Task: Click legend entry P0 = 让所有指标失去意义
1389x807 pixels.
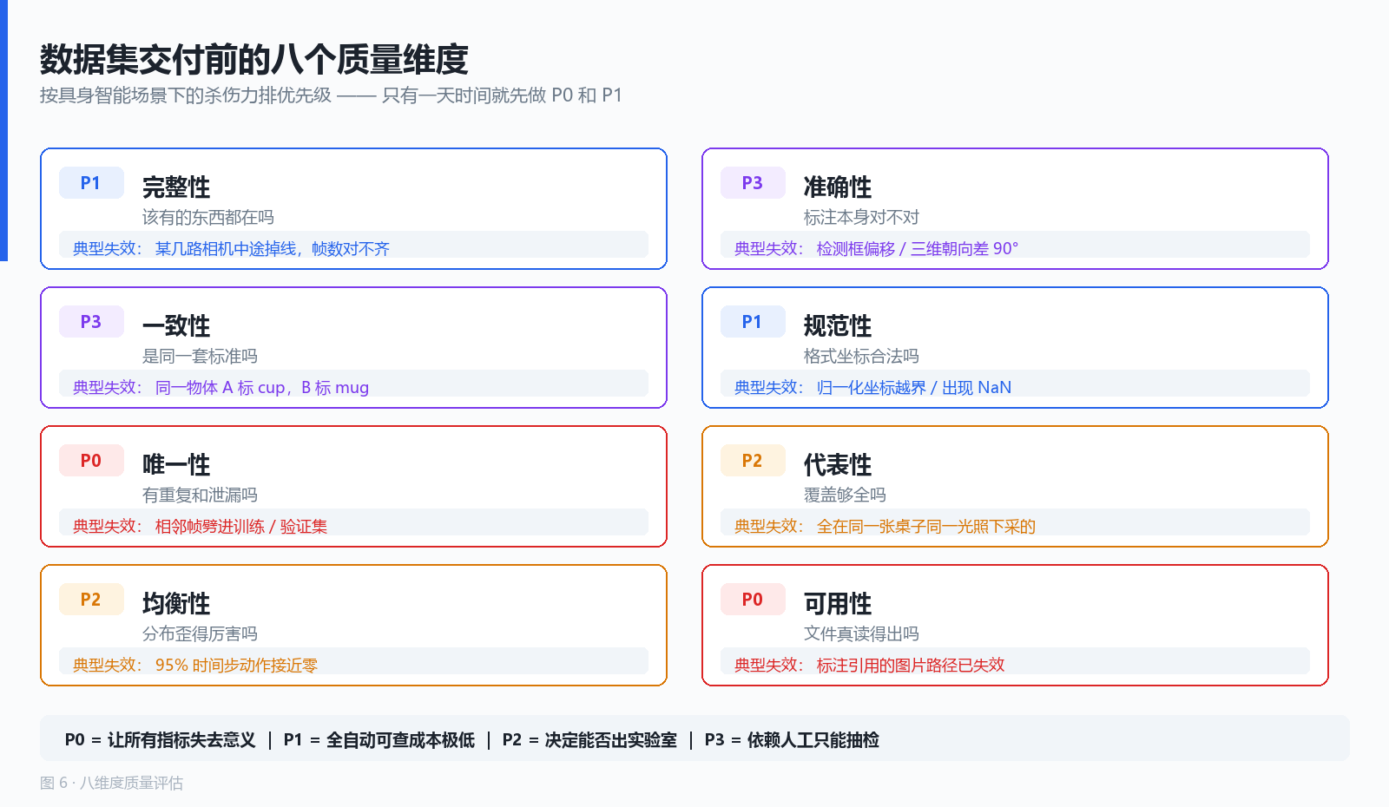Action: pyautogui.click(x=161, y=739)
